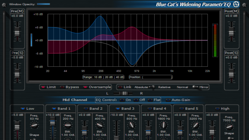The width and height of the screenshot is (249, 140).
Task: Click the Band 2 1.00 Oct. bandwidth
Action: click(x=100, y=135)
